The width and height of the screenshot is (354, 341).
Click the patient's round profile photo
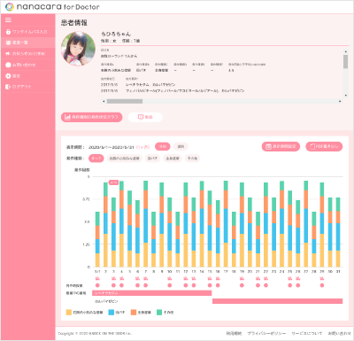[x=78, y=49]
